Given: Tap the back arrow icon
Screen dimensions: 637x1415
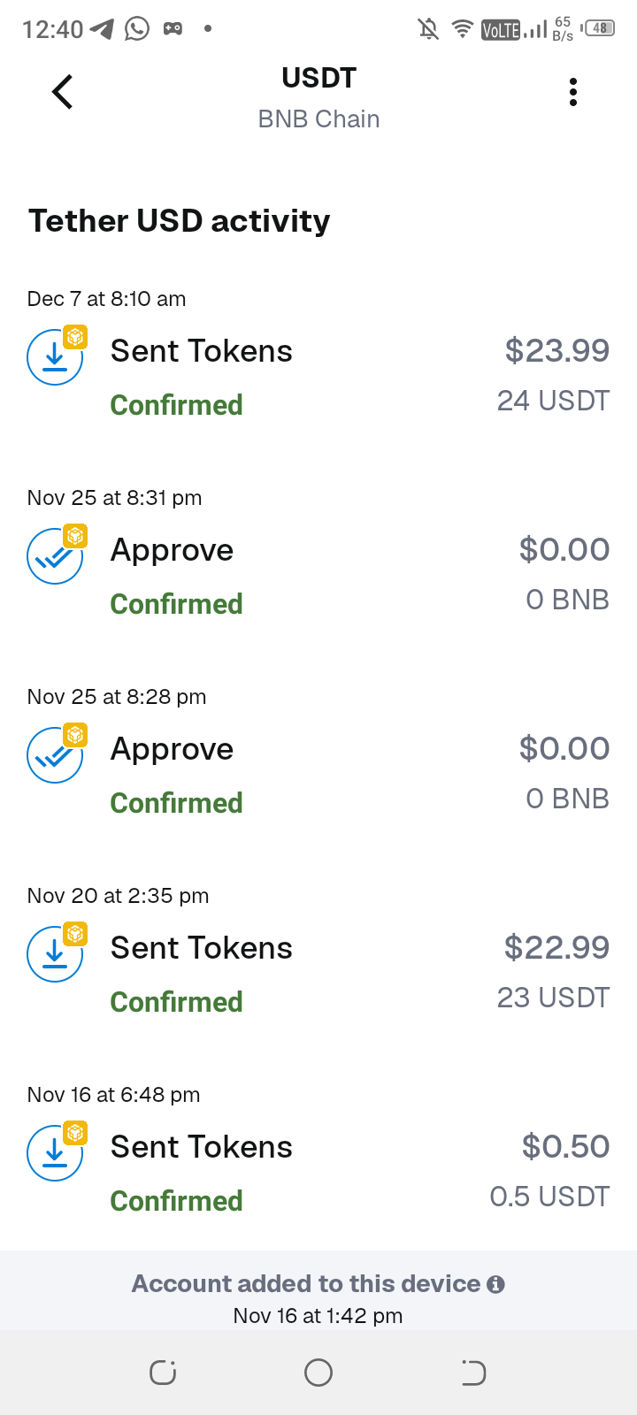Looking at the screenshot, I should pyautogui.click(x=62, y=92).
